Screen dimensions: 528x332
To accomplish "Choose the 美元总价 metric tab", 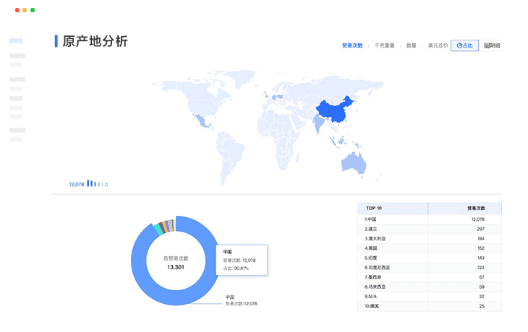I will [x=438, y=45].
